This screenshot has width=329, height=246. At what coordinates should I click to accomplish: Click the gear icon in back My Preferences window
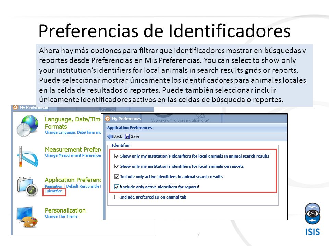(15, 107)
